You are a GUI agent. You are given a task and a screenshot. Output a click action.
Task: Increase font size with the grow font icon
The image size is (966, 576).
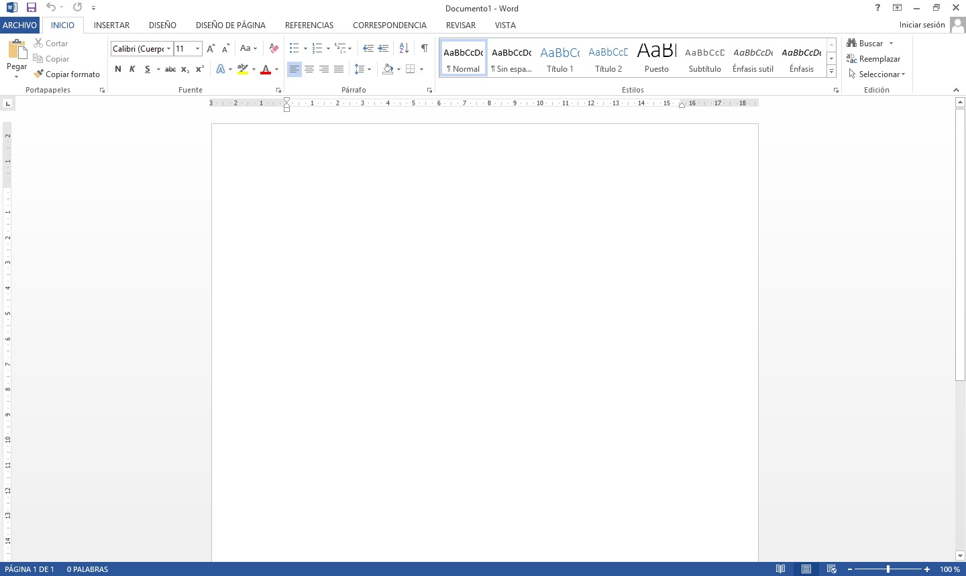click(211, 48)
